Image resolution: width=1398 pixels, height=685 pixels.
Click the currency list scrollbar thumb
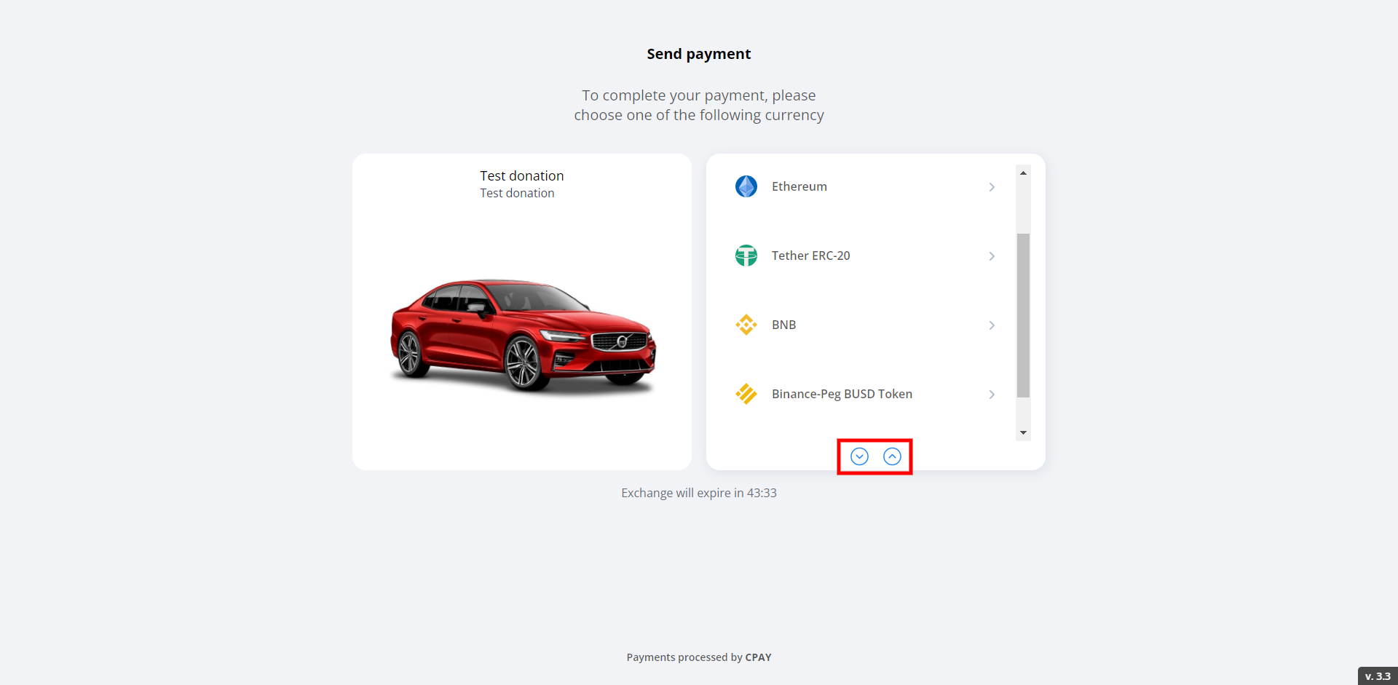click(x=1023, y=314)
